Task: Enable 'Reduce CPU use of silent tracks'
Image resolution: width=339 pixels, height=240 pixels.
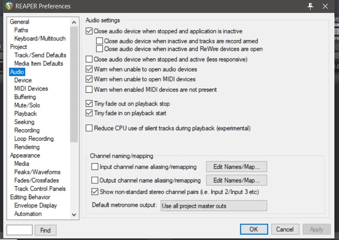Action: tap(89, 128)
